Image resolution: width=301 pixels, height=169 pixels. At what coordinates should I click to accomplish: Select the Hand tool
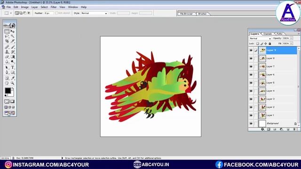pyautogui.click(x=7, y=83)
